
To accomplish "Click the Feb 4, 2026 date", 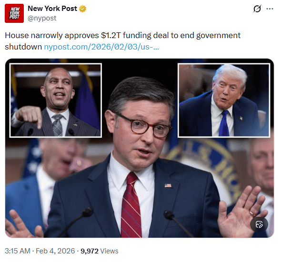I will tap(55, 251).
